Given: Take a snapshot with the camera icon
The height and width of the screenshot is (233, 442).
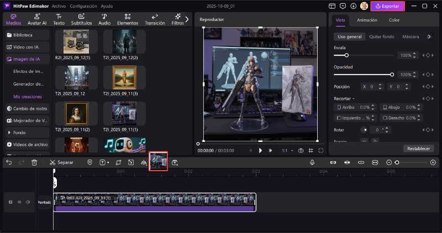Looking at the screenshot, I should coord(301,150).
